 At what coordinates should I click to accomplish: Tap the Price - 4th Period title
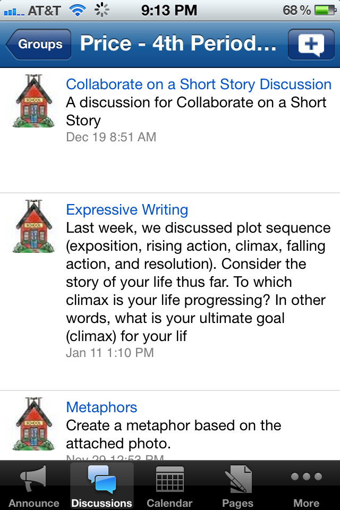click(x=178, y=45)
